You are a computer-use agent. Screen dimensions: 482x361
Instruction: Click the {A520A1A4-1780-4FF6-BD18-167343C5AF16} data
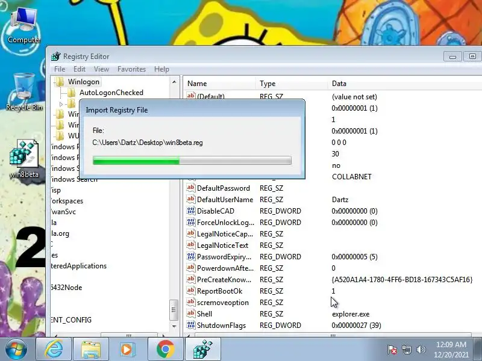[402, 279]
